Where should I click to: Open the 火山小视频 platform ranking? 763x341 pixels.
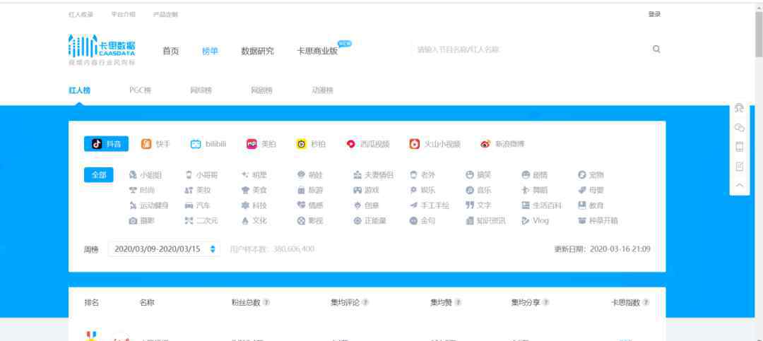coord(434,144)
